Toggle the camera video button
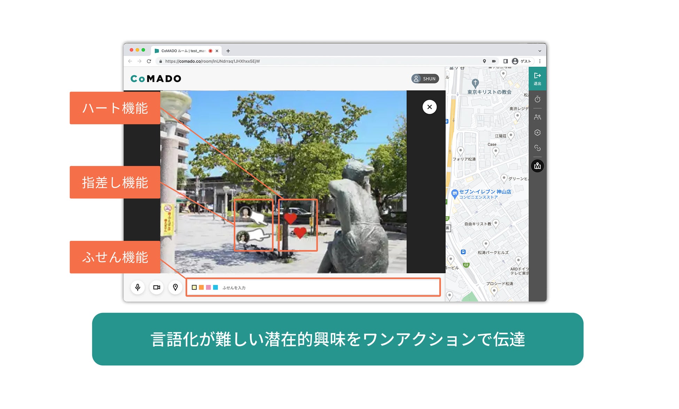The width and height of the screenshot is (679, 409). (x=157, y=288)
